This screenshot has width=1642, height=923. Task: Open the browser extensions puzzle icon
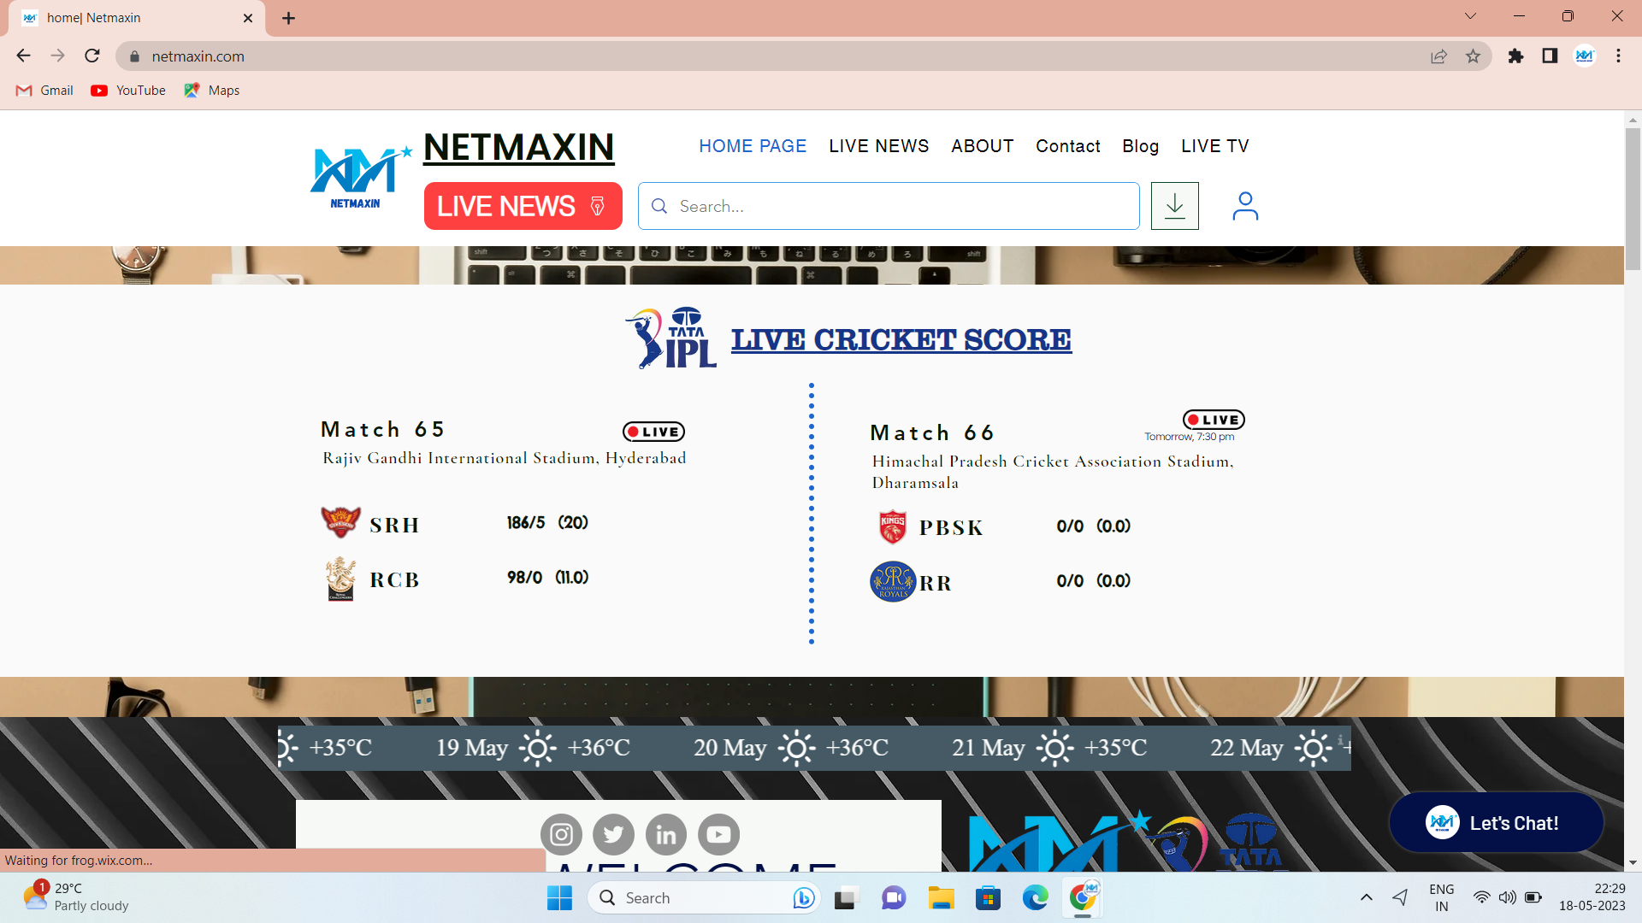[1515, 56]
